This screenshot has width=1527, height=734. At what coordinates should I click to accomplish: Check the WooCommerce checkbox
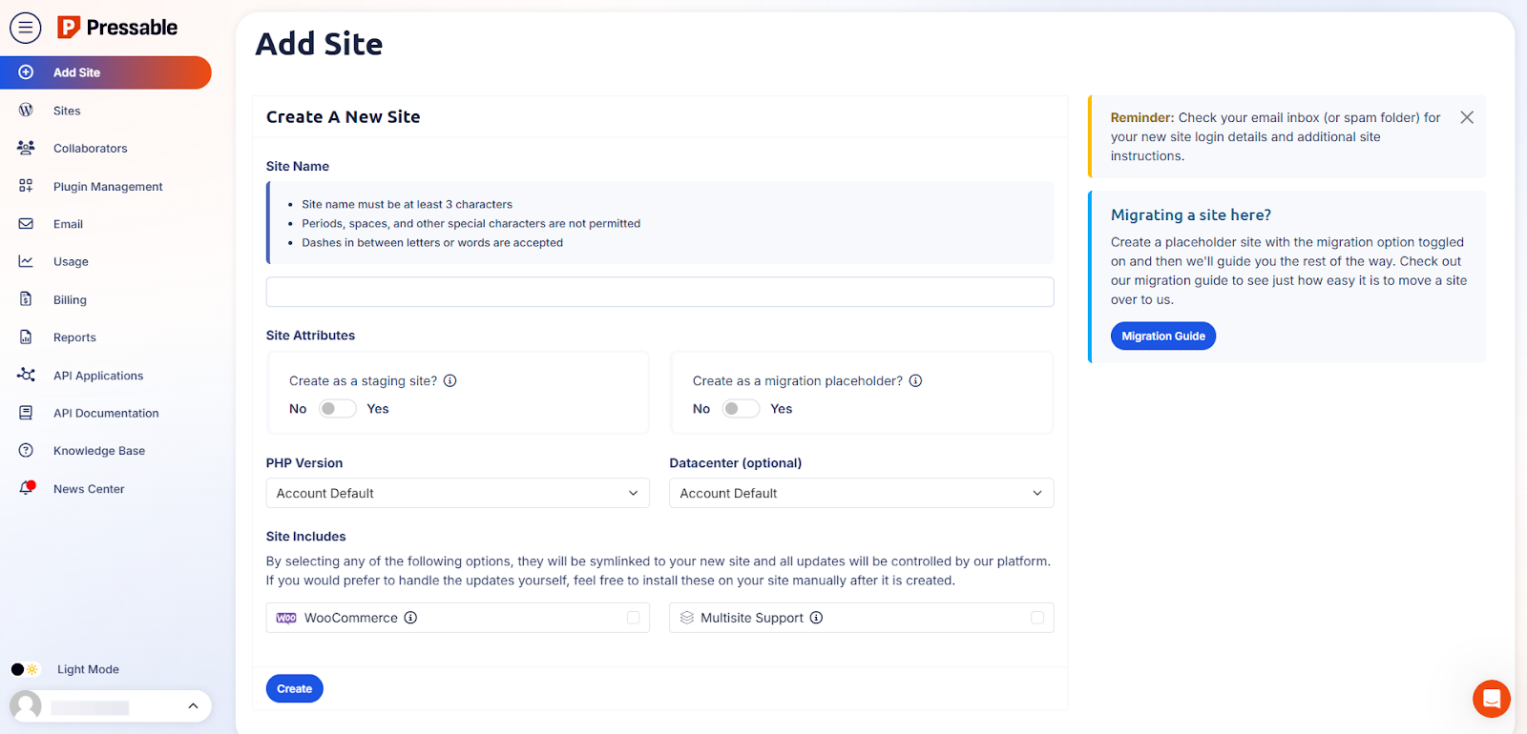(634, 618)
